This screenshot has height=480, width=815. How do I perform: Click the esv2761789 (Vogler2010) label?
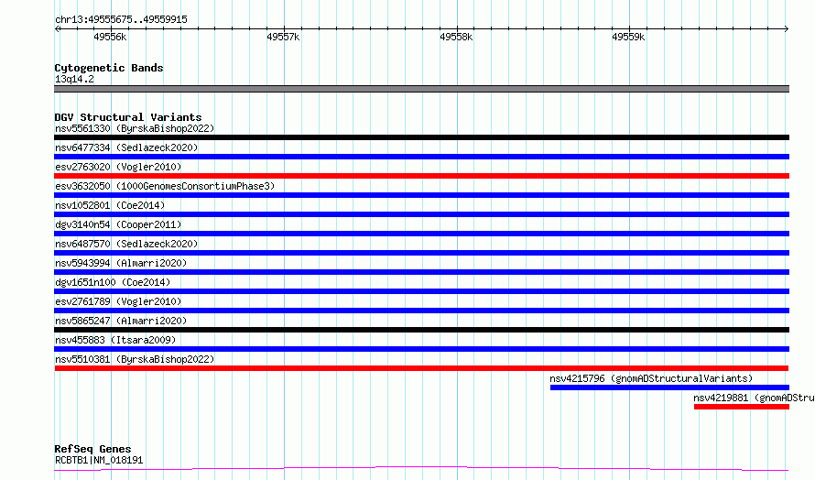pyautogui.click(x=118, y=301)
